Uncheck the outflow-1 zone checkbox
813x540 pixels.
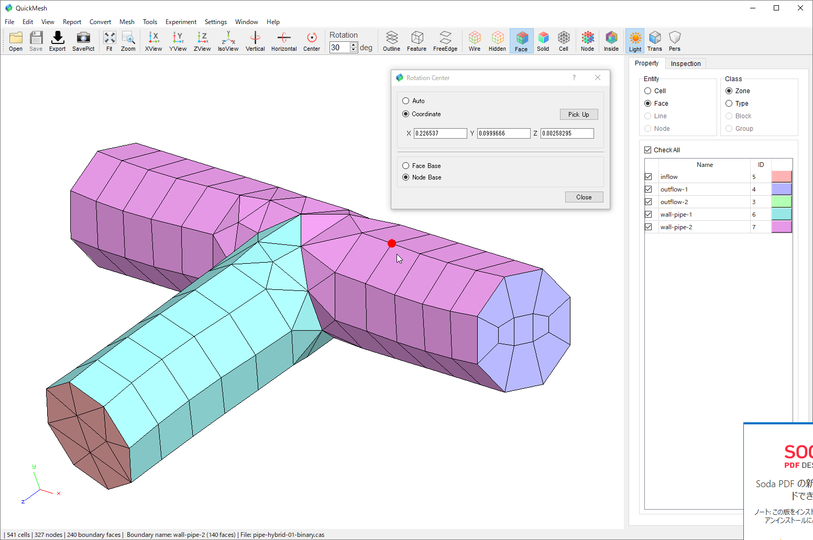click(649, 189)
